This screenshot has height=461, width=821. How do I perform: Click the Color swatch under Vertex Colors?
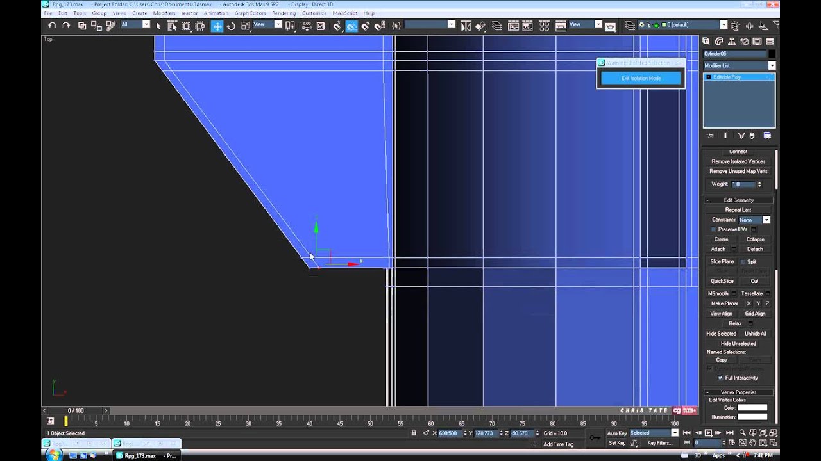(752, 407)
